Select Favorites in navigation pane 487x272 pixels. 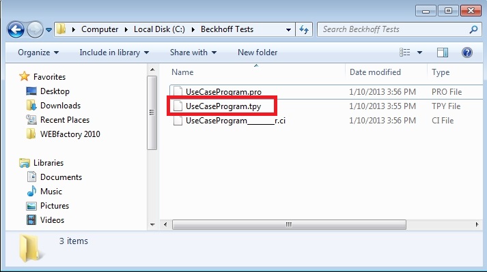point(49,76)
